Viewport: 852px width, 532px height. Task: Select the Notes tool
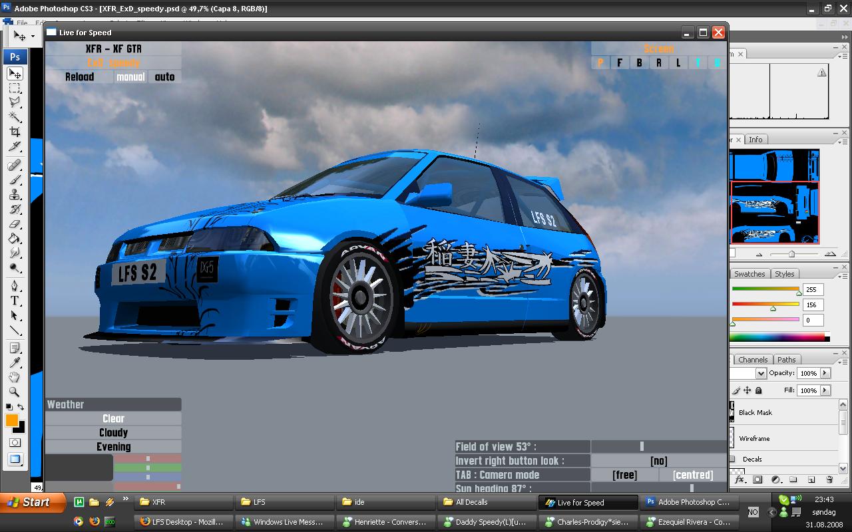15,348
